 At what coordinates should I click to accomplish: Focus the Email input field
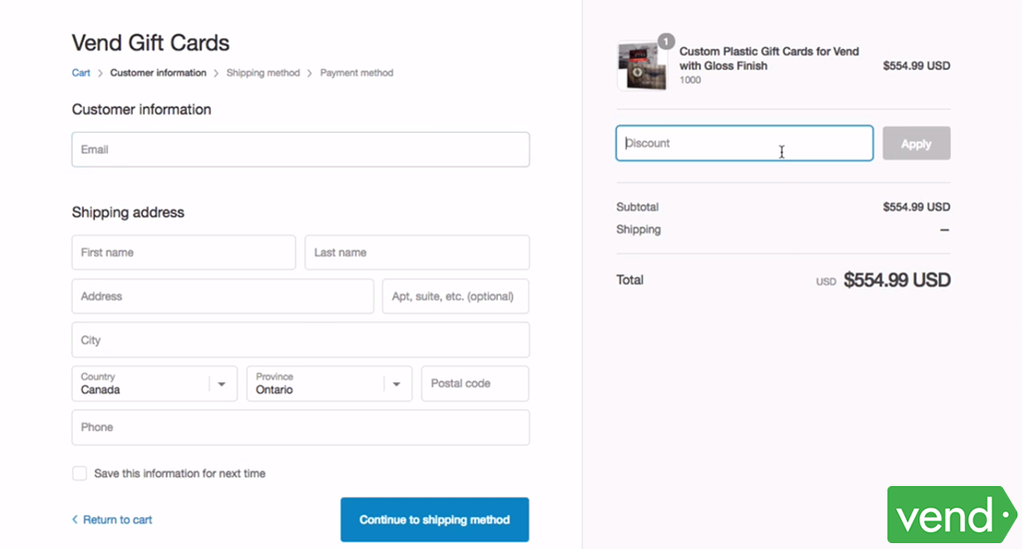click(300, 150)
